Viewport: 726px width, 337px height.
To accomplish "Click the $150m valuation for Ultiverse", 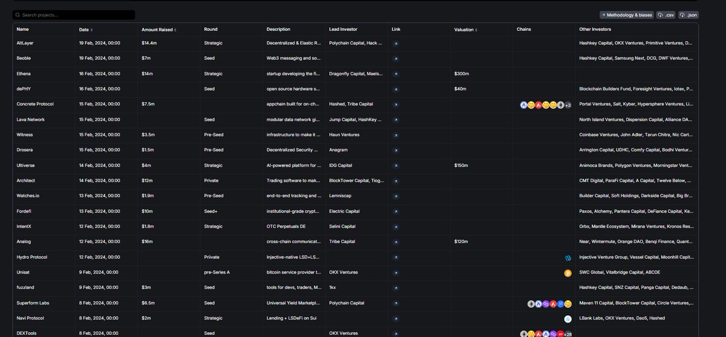I will 462,165.
